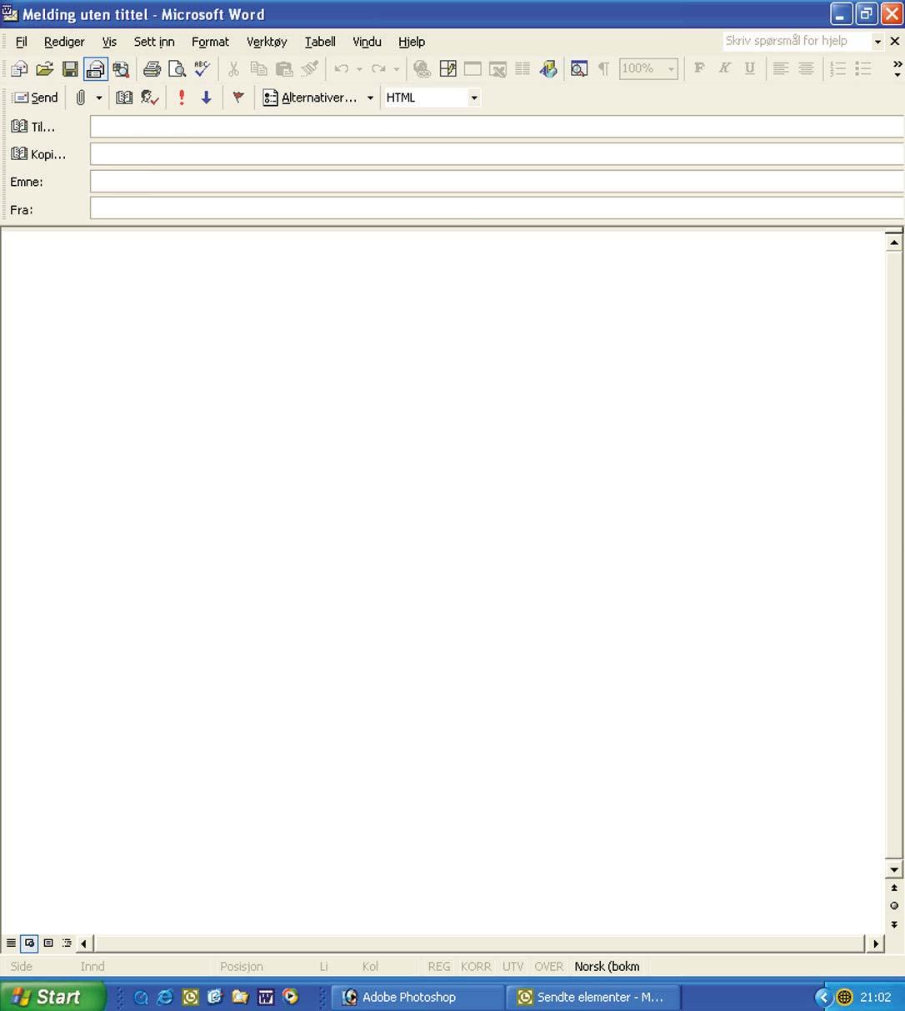Click into the Fra sender field

pos(497,209)
